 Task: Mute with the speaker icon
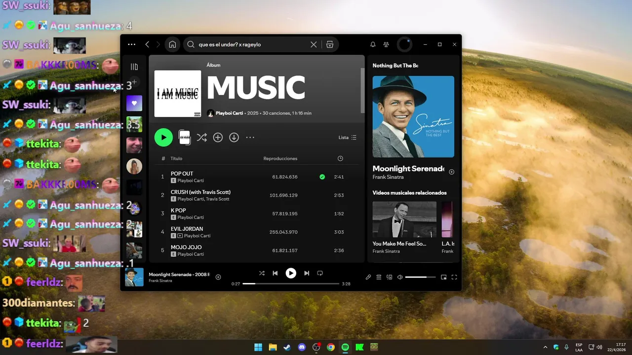click(400, 277)
